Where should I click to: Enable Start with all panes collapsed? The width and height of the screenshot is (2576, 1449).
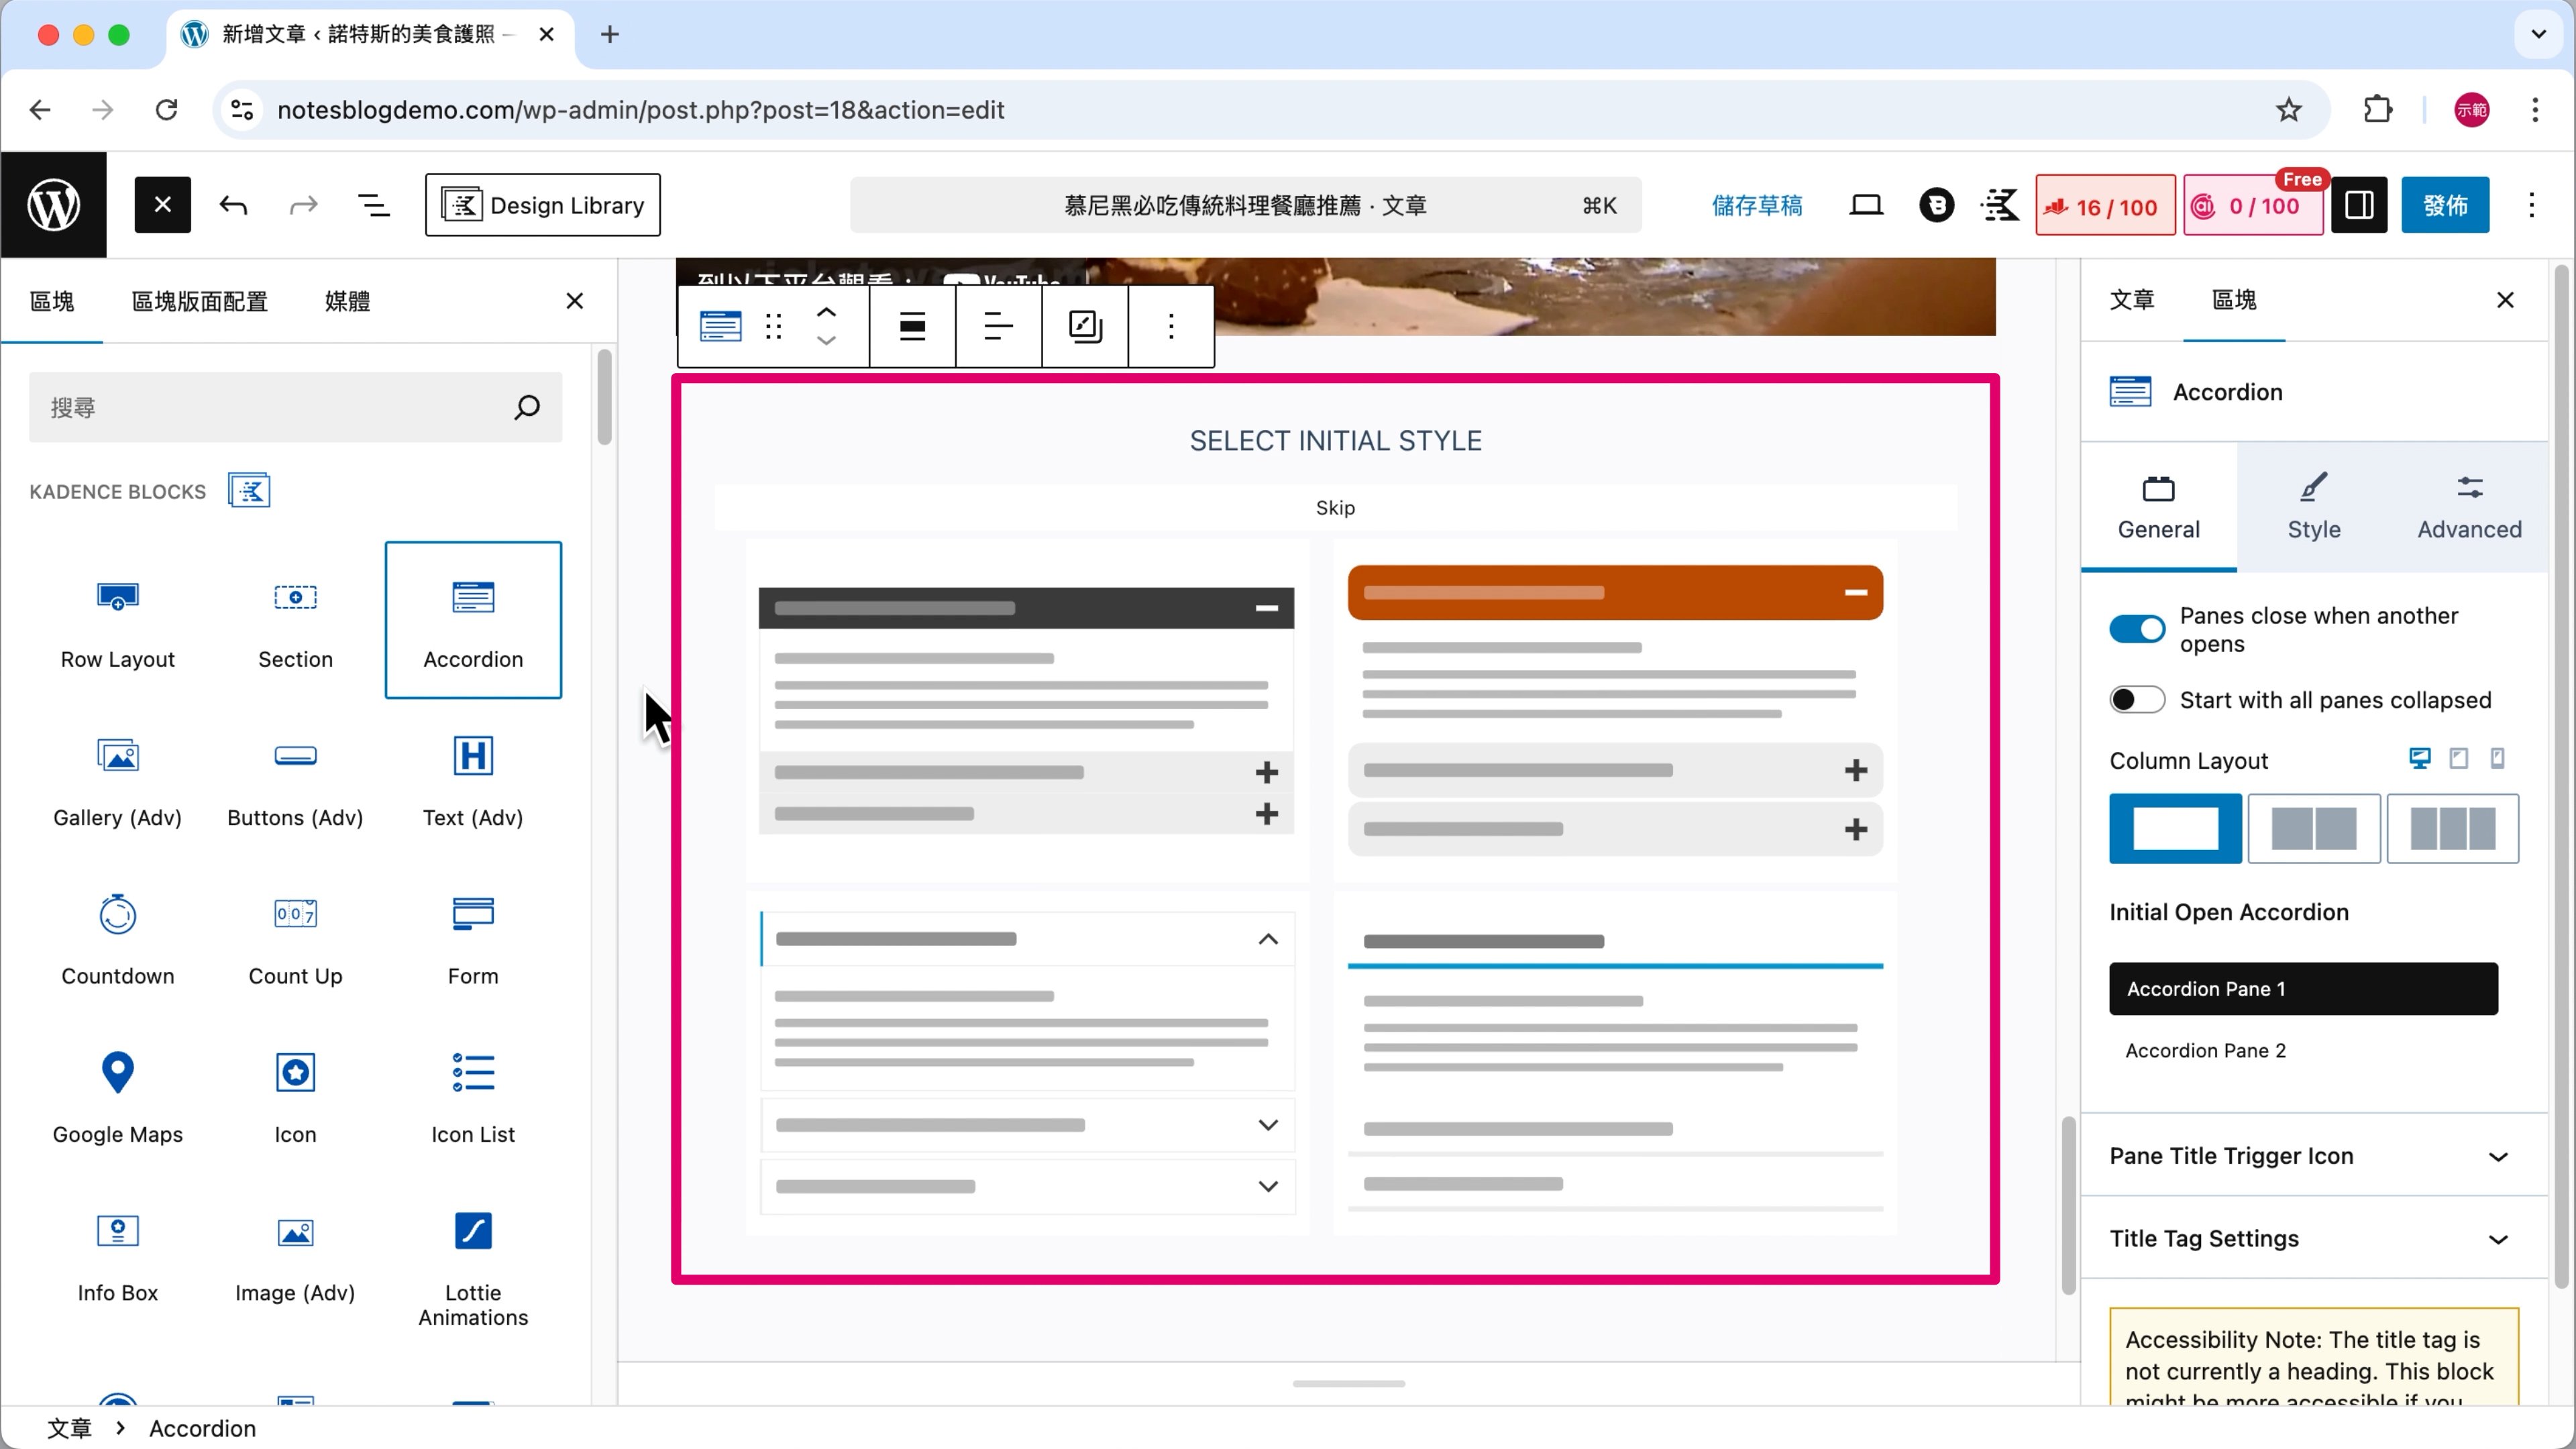pos(2137,700)
